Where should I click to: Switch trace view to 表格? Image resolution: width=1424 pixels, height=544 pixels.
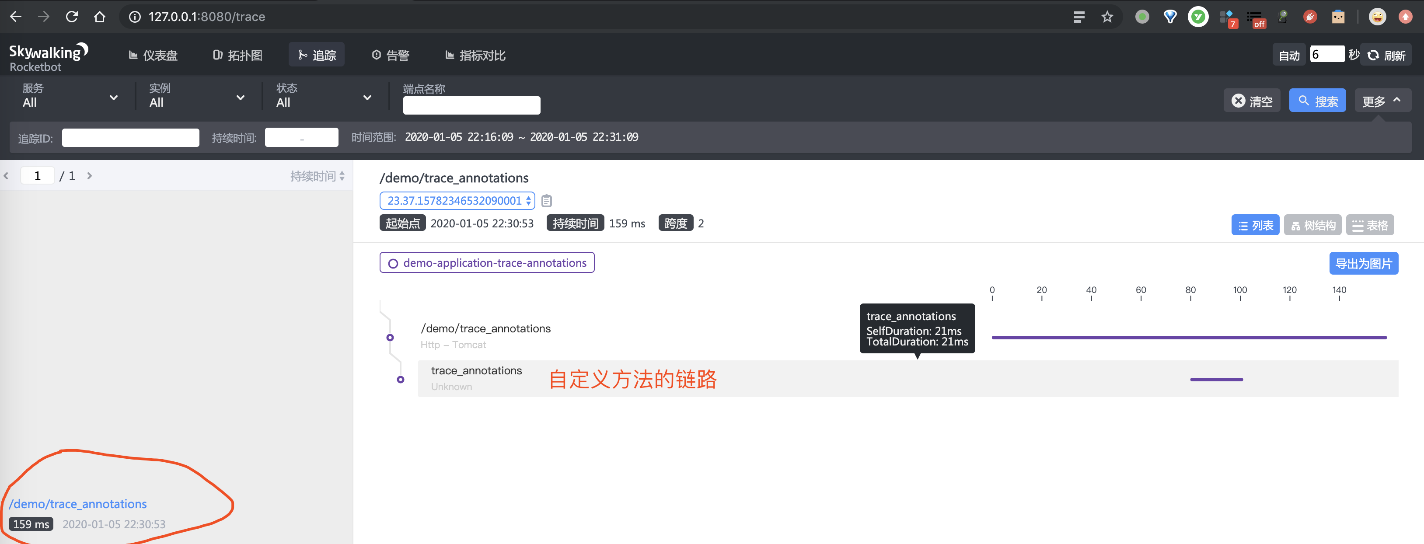point(1370,226)
